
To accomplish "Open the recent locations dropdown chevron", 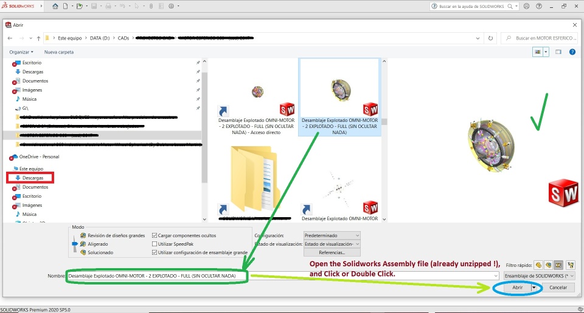I will tap(30, 38).
